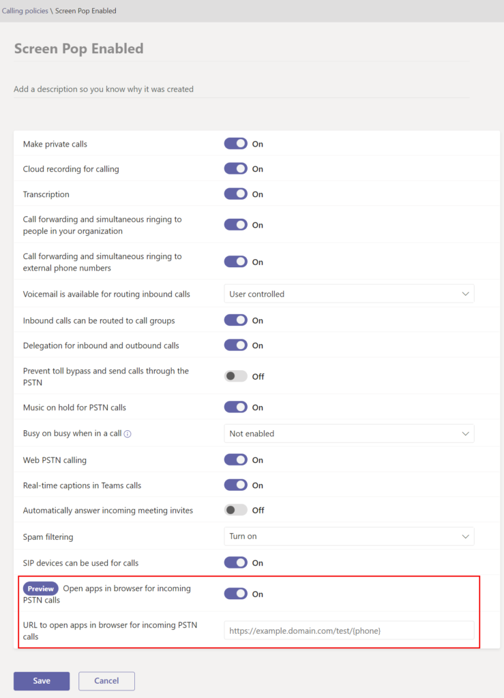Disable SIP devices can be used for calls
This screenshot has height=698, width=504.
pyautogui.click(x=235, y=562)
